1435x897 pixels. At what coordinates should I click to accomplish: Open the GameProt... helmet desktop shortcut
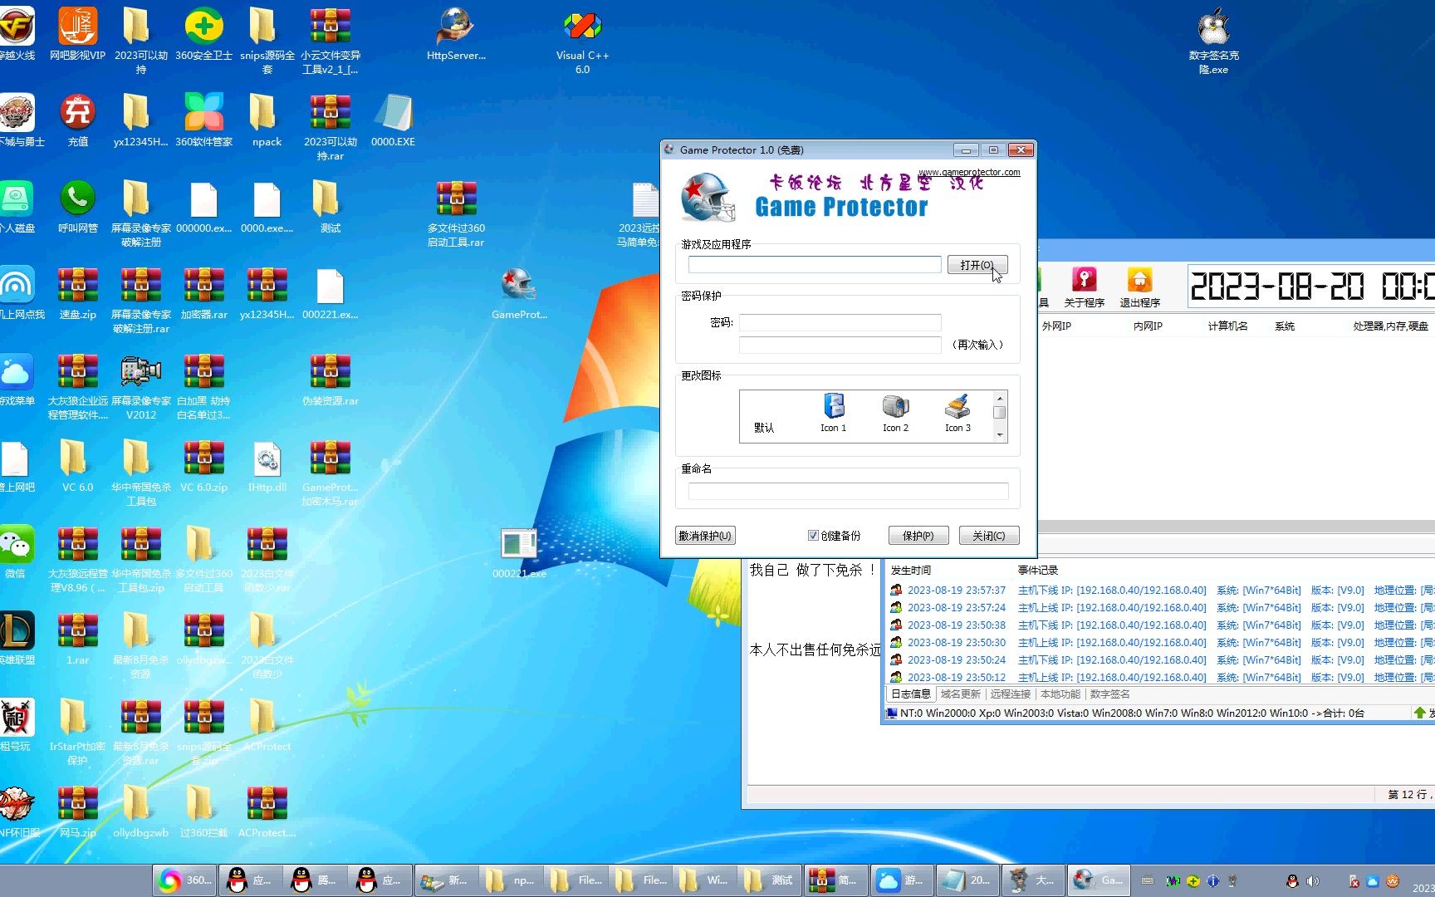pos(519,293)
